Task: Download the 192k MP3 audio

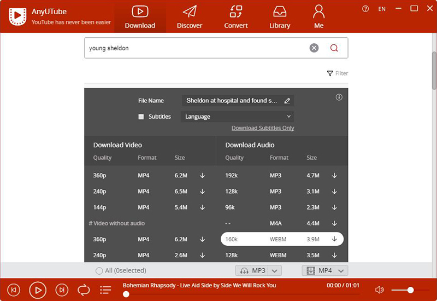Action: [334, 175]
